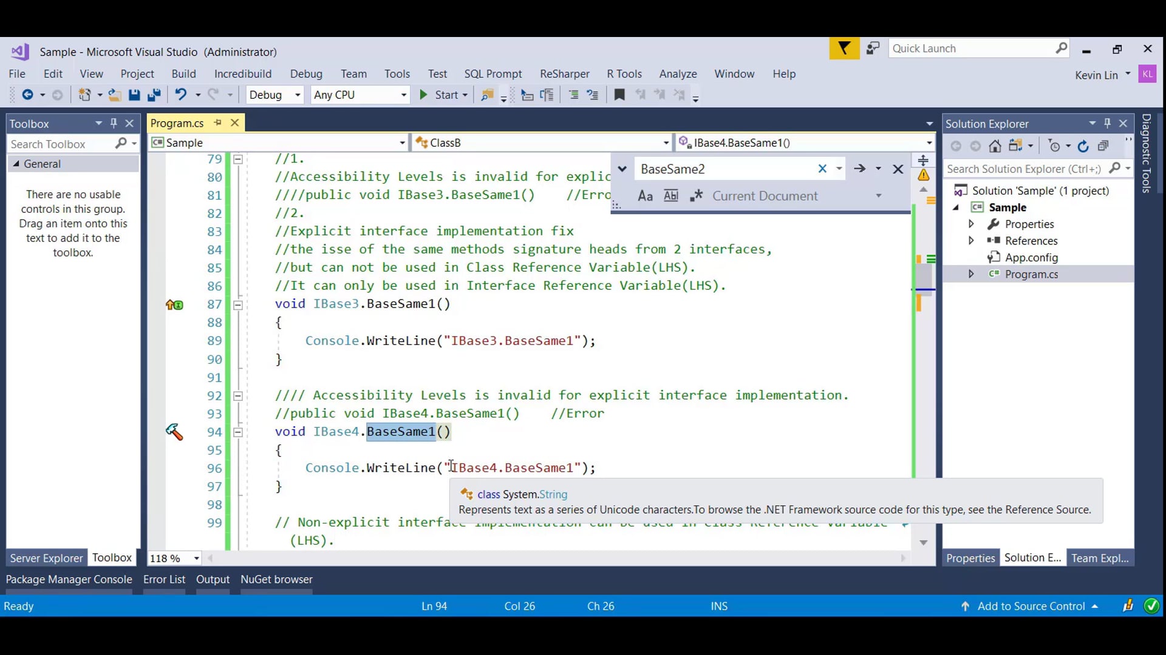Click the ReSharper hammer icon at line 94
The width and height of the screenshot is (1166, 655).
174,432
